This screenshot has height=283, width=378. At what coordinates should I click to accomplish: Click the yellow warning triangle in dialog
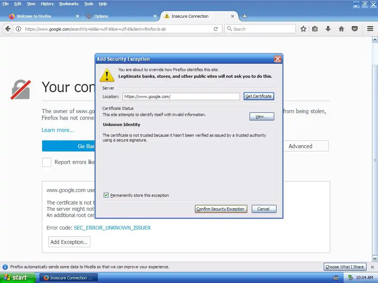107,75
